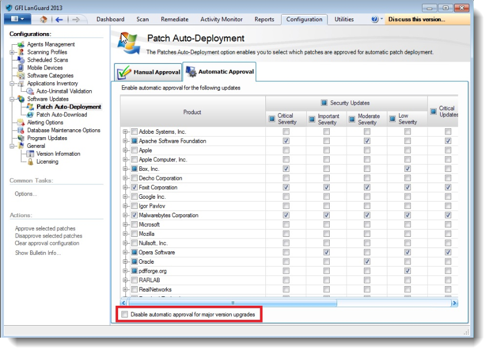
Task: Click the Mobile Devices icon
Action: 21,68
